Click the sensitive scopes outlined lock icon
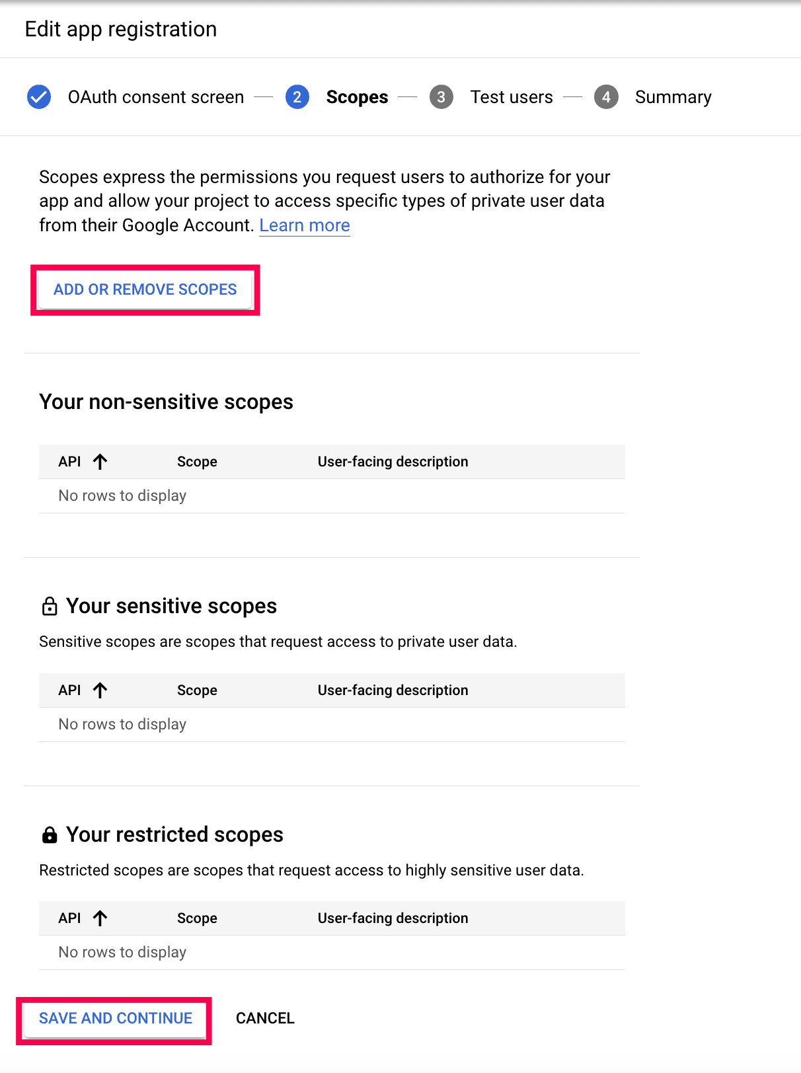This screenshot has width=801, height=1073. pyautogui.click(x=50, y=607)
